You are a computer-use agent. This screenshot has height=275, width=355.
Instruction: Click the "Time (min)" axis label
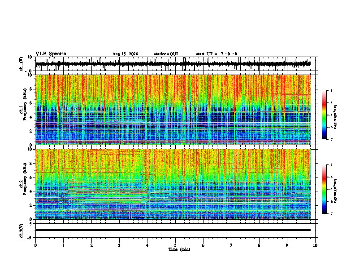click(x=179, y=249)
